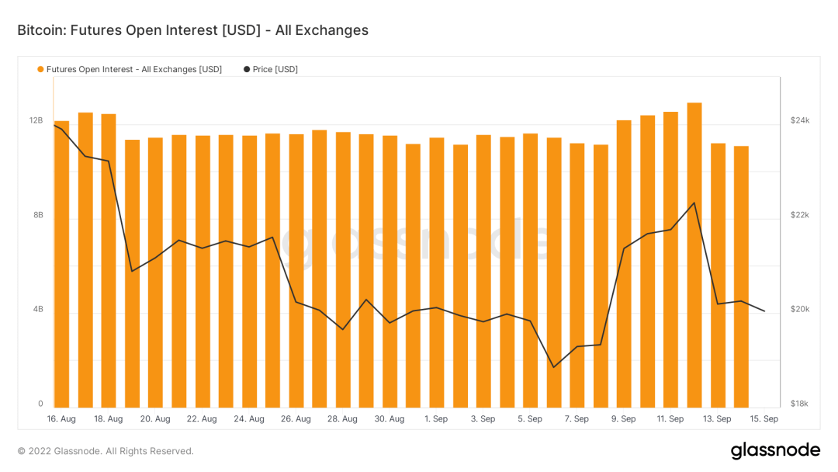Click the black legend dot for Price
The image size is (838, 472).
[x=247, y=69]
